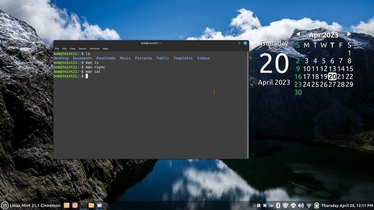This screenshot has height=210, width=374.
Task: Go to next month in calendar desklet
Action: 349,34
